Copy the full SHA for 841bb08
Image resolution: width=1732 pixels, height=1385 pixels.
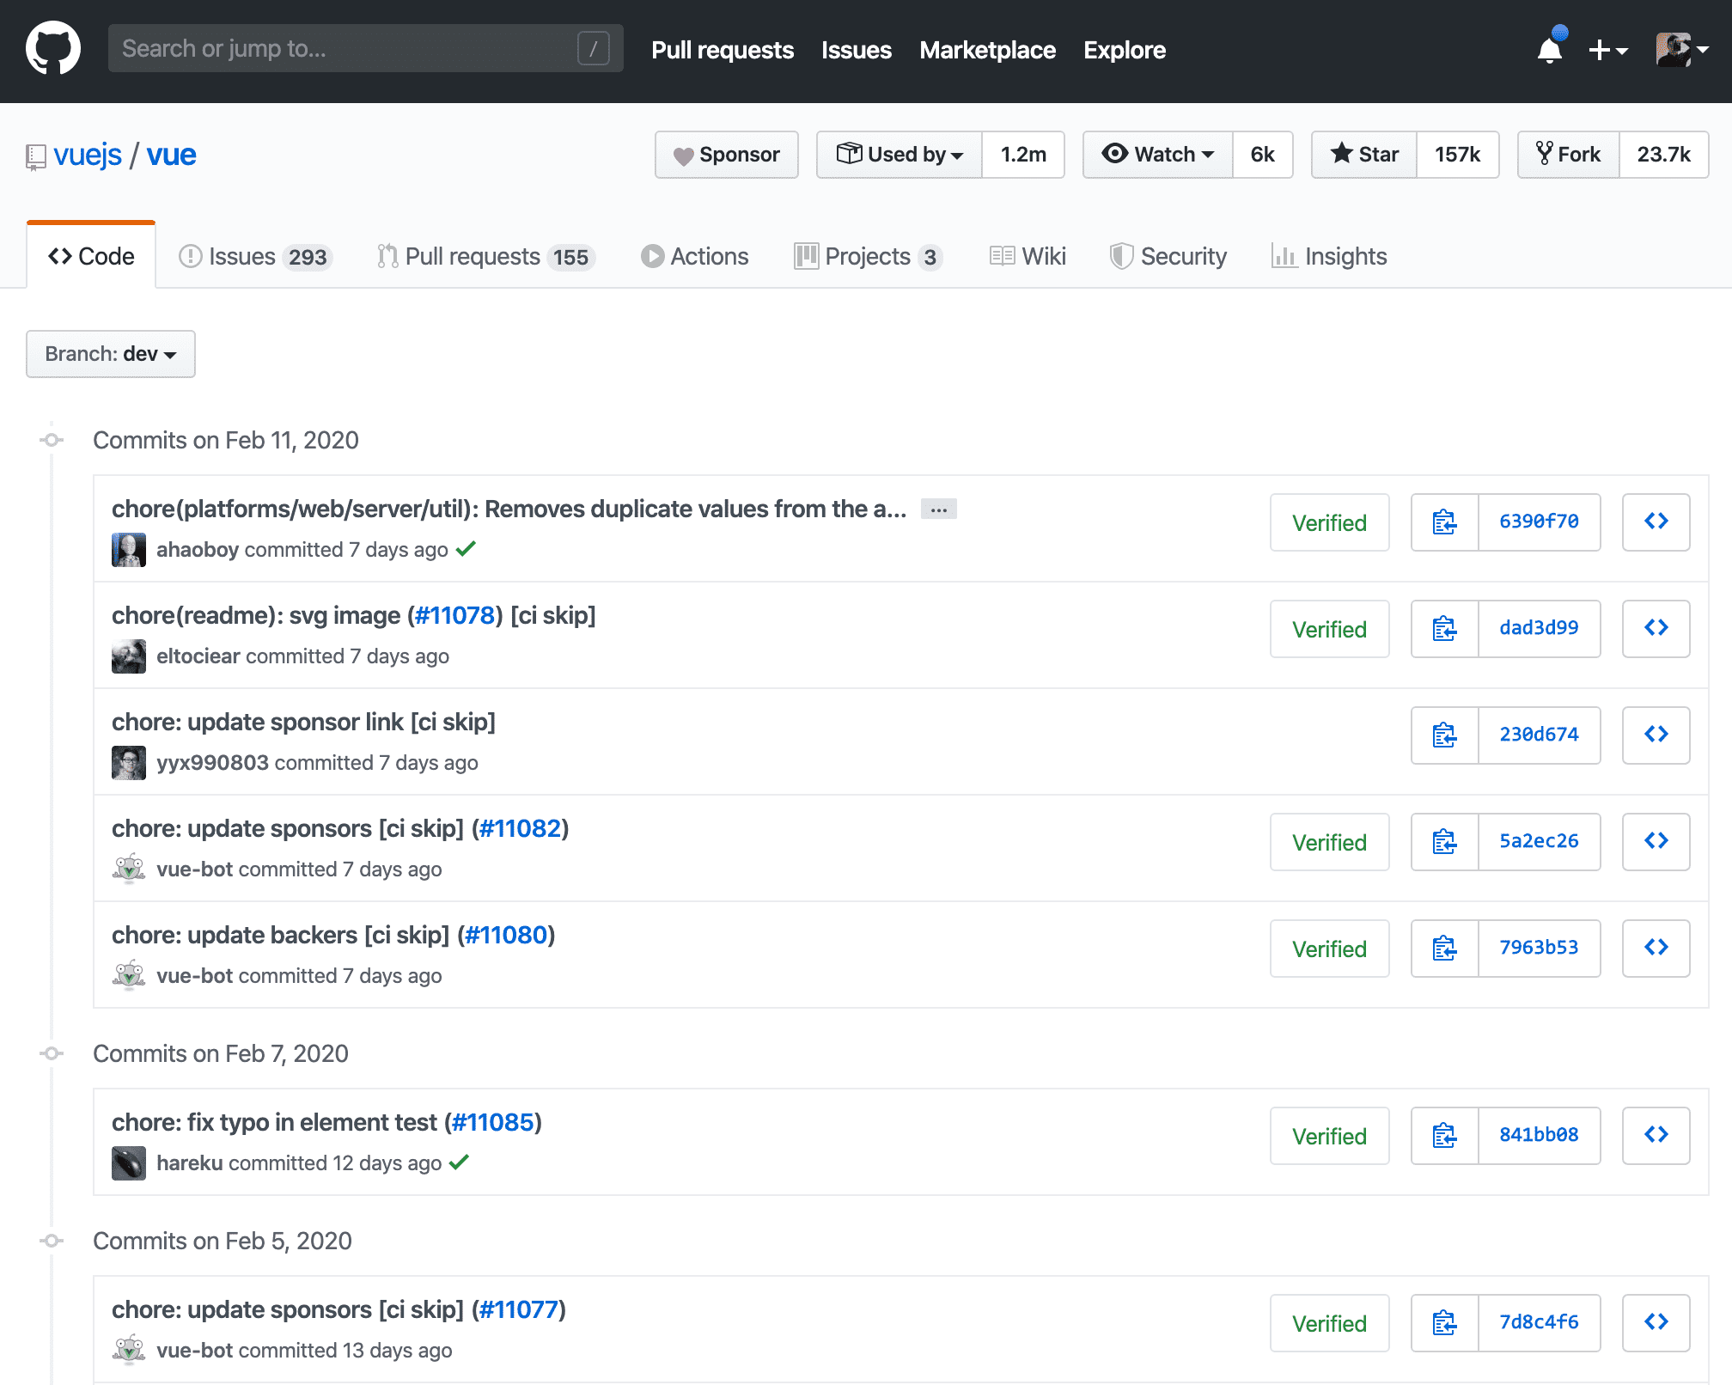point(1444,1136)
